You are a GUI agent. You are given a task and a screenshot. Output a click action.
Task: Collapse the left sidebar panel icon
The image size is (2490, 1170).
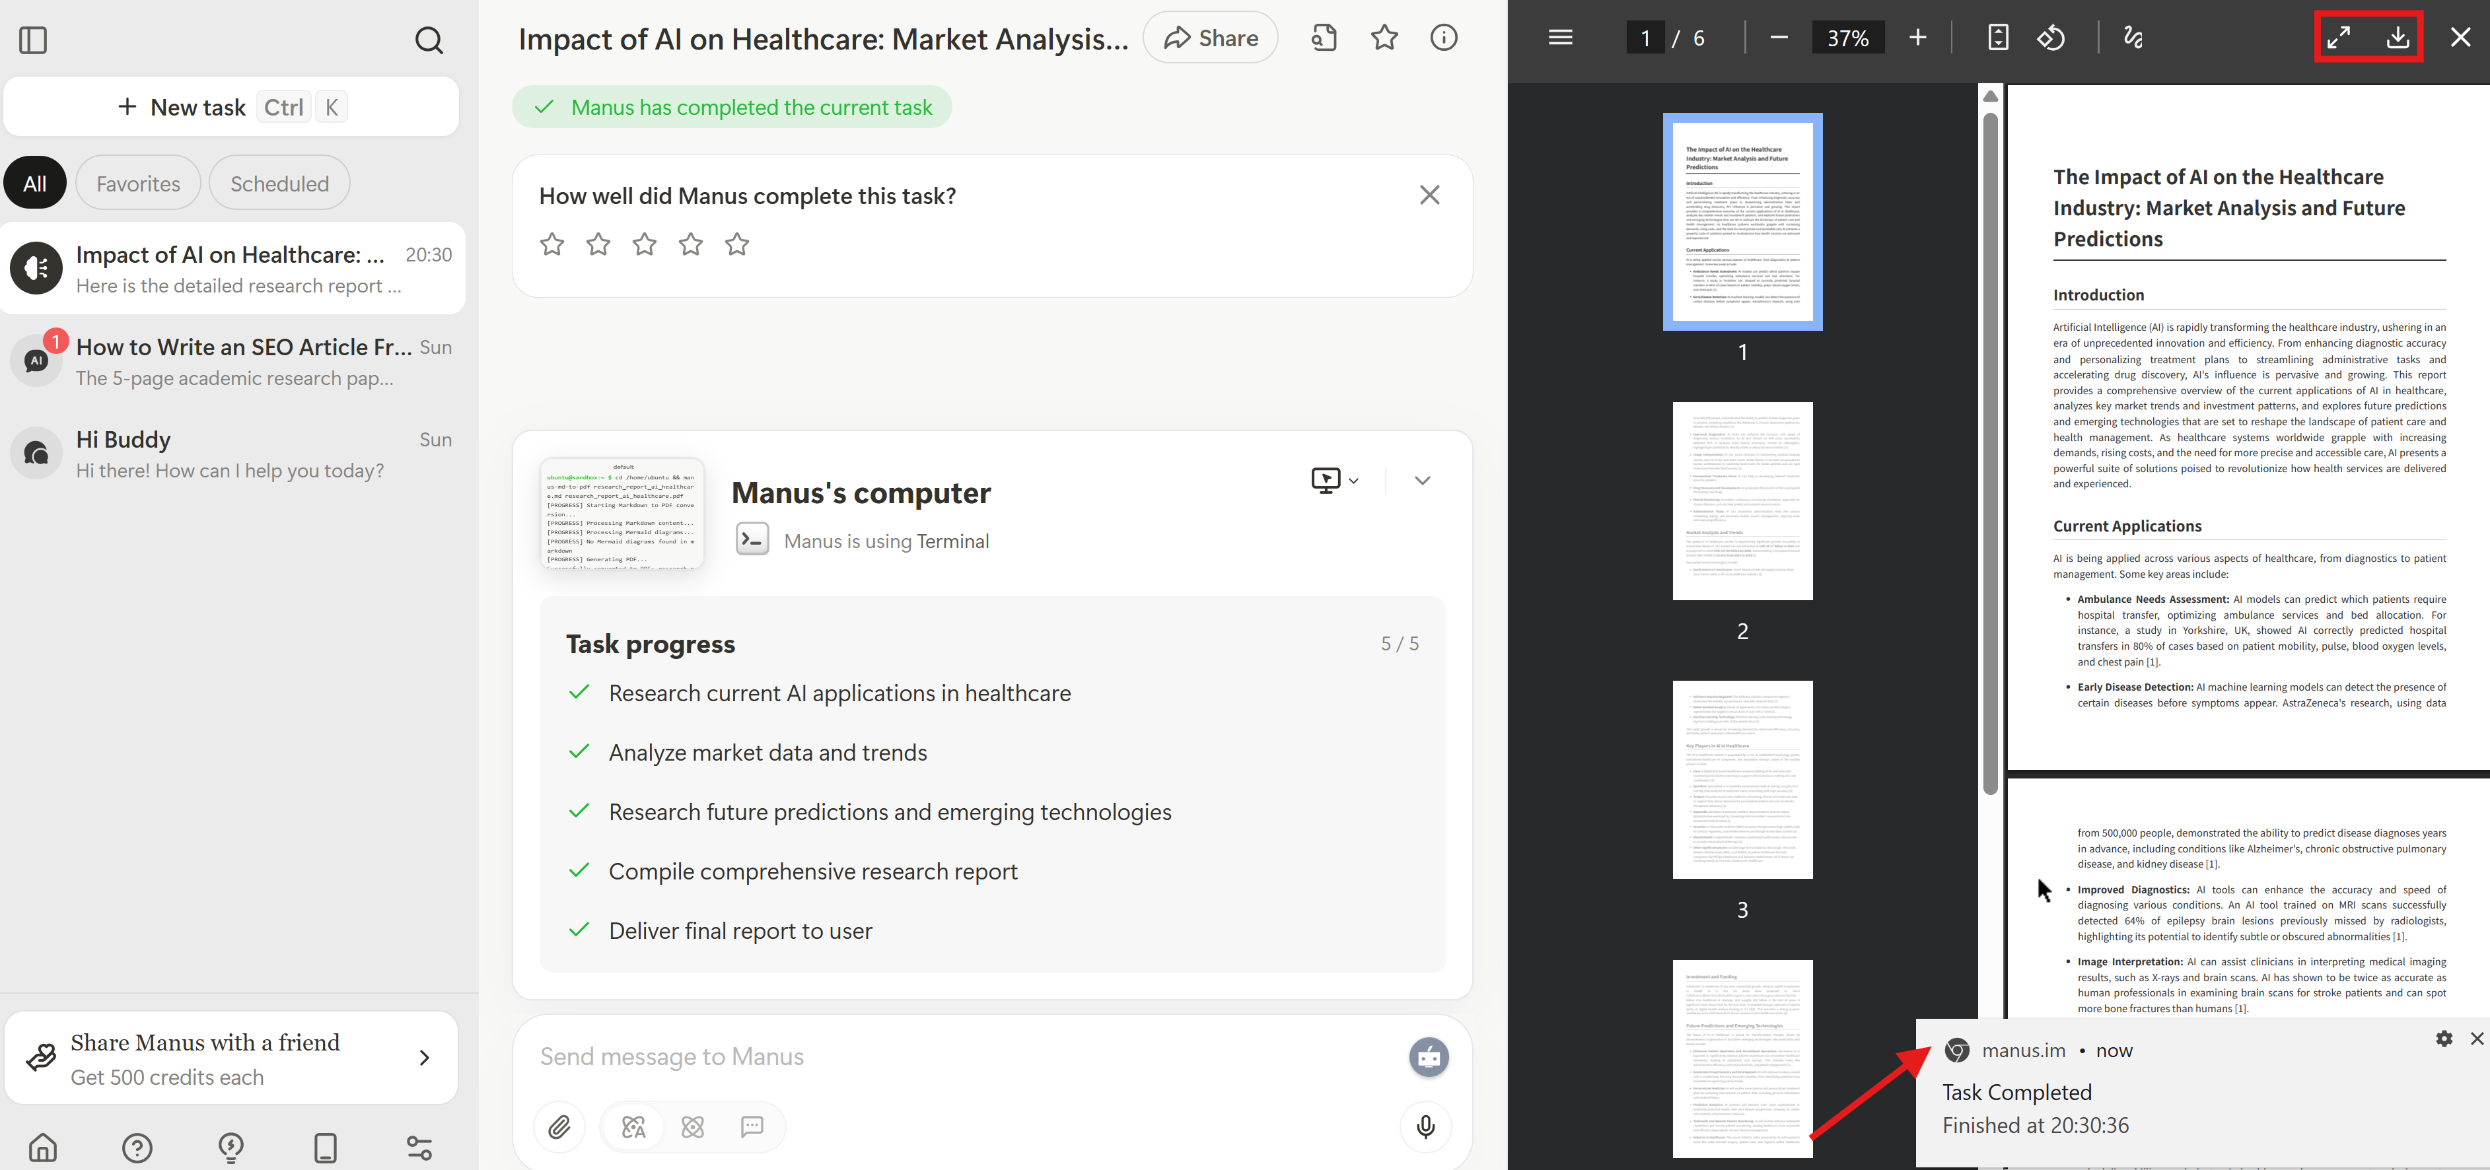[33, 40]
